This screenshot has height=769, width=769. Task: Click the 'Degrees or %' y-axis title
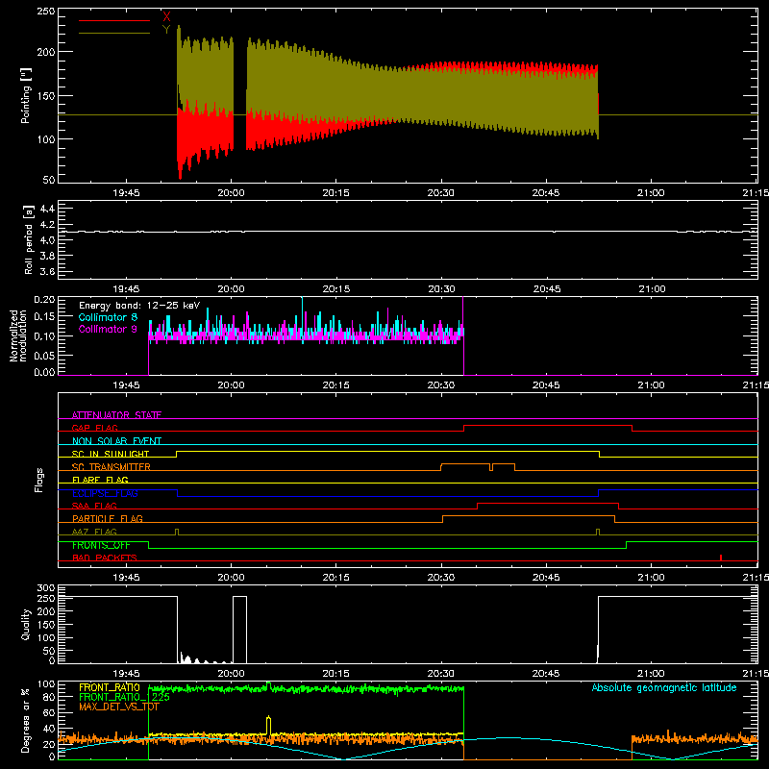click(x=26, y=720)
